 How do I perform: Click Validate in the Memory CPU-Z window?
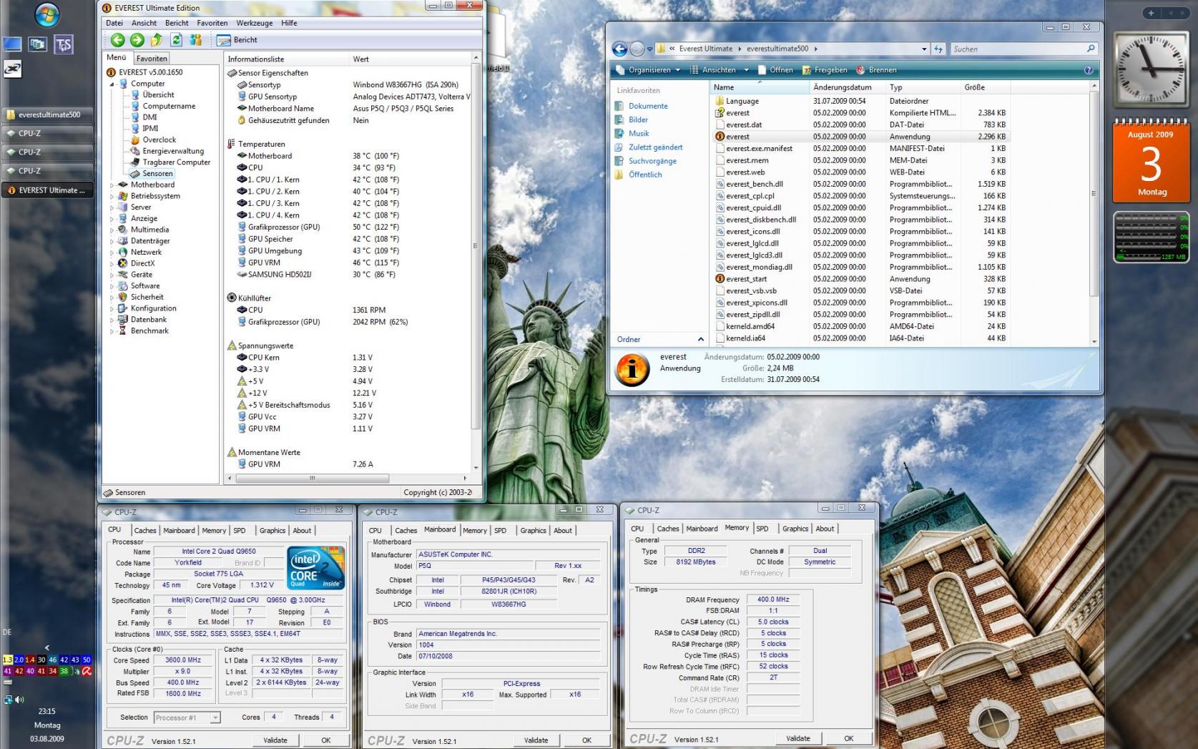(x=798, y=738)
